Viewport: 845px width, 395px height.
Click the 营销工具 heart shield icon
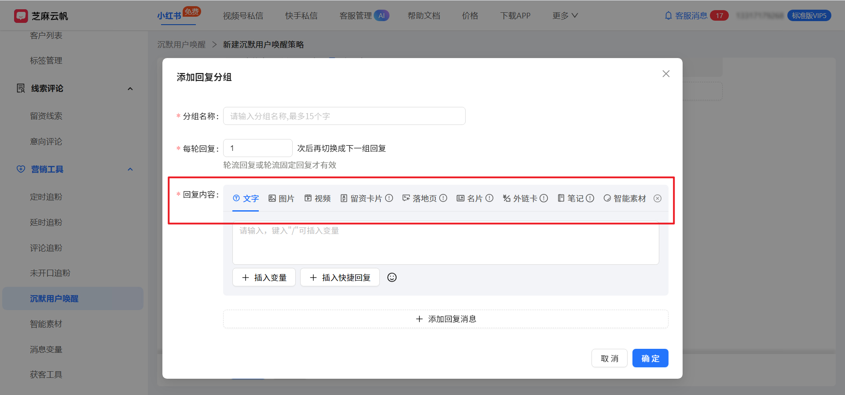pos(21,169)
